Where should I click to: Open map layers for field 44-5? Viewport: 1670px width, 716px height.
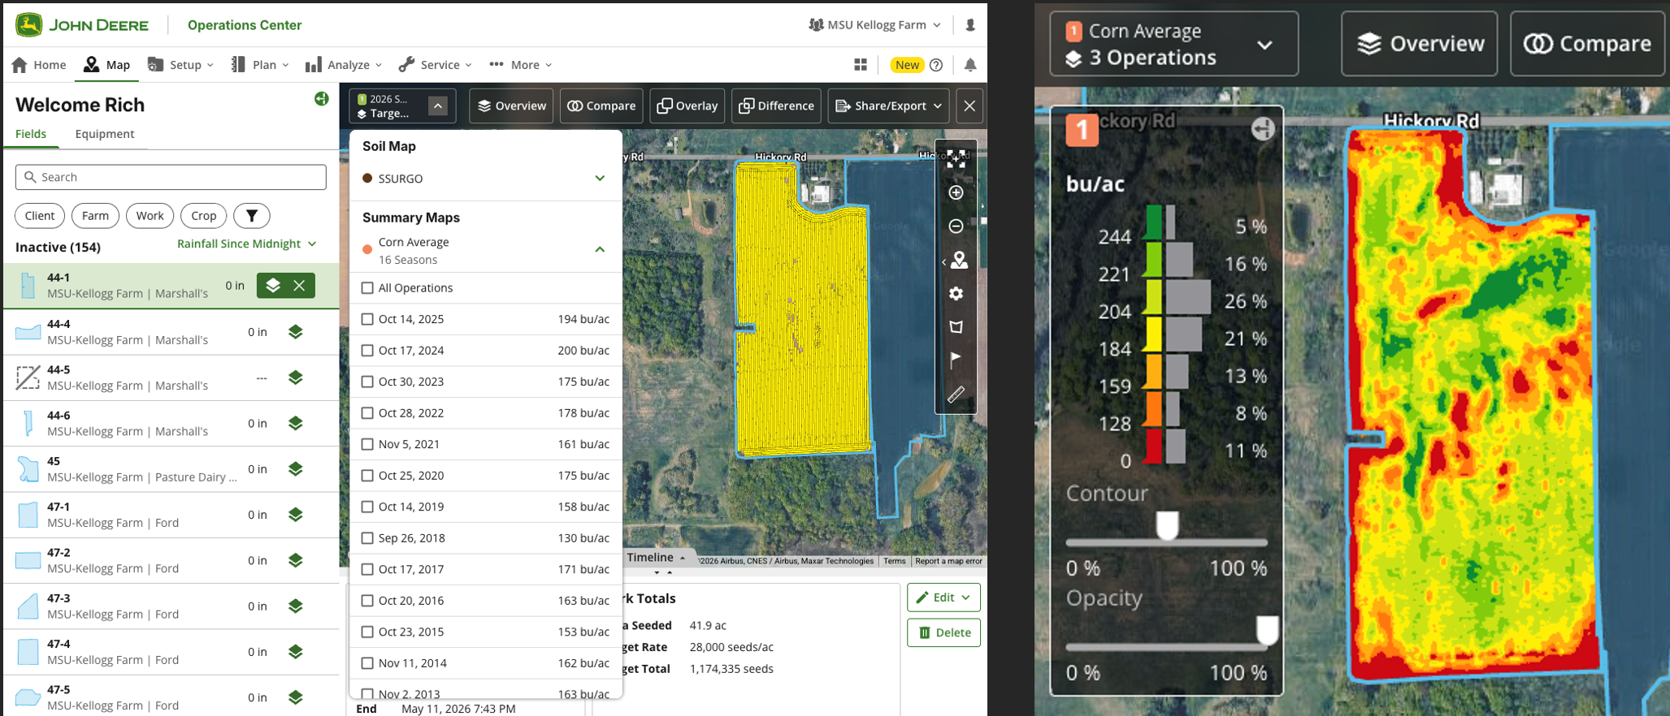[x=296, y=377]
